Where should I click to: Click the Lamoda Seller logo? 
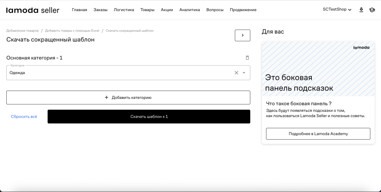pyautogui.click(x=33, y=10)
